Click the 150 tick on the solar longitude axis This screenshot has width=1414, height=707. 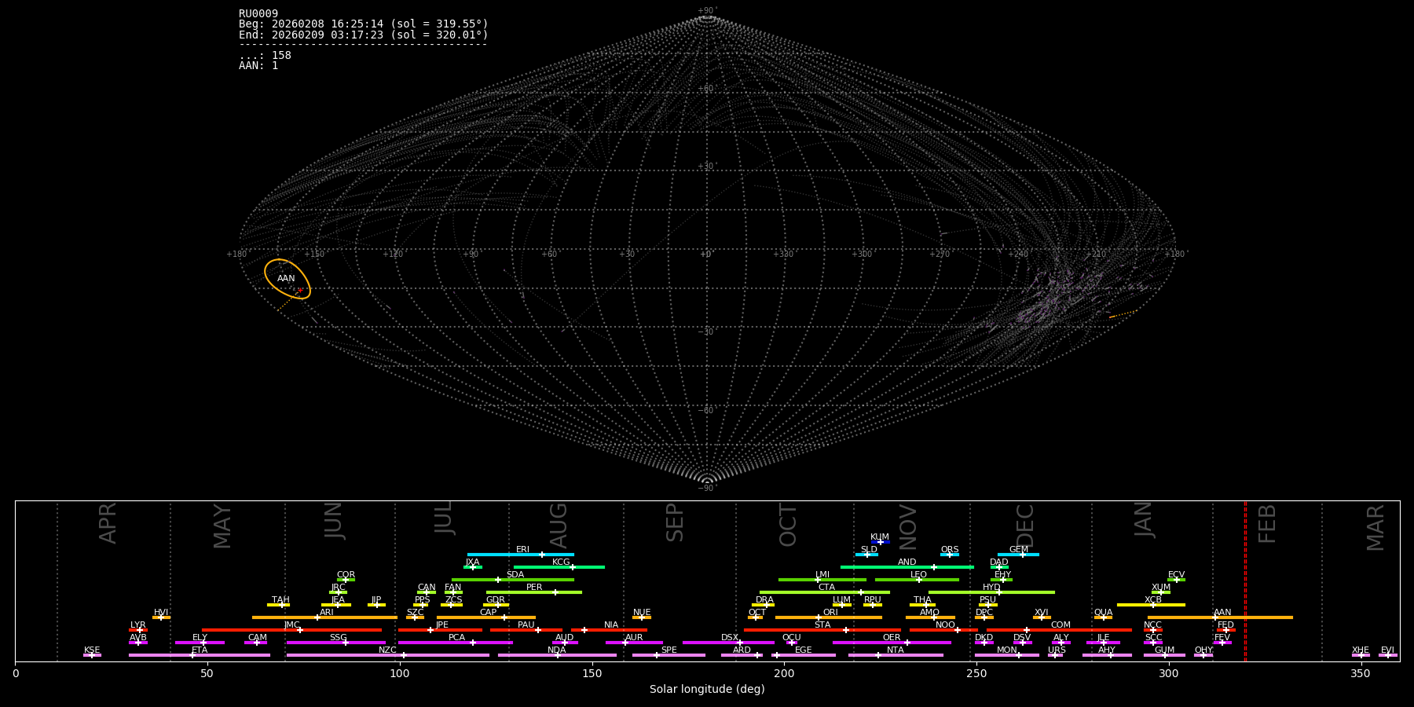592,673
